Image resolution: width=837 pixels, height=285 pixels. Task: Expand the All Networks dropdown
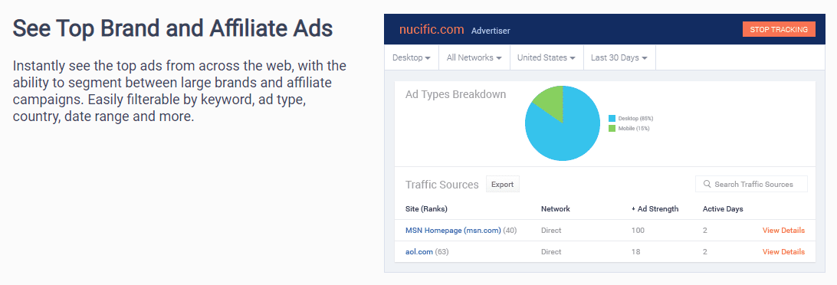coord(474,57)
